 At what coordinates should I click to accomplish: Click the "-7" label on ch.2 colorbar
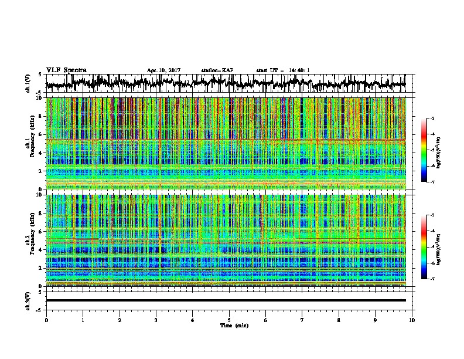[x=432, y=279]
